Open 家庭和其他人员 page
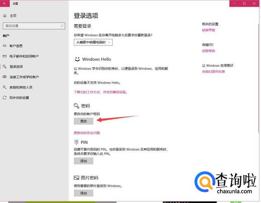 (x=21, y=87)
